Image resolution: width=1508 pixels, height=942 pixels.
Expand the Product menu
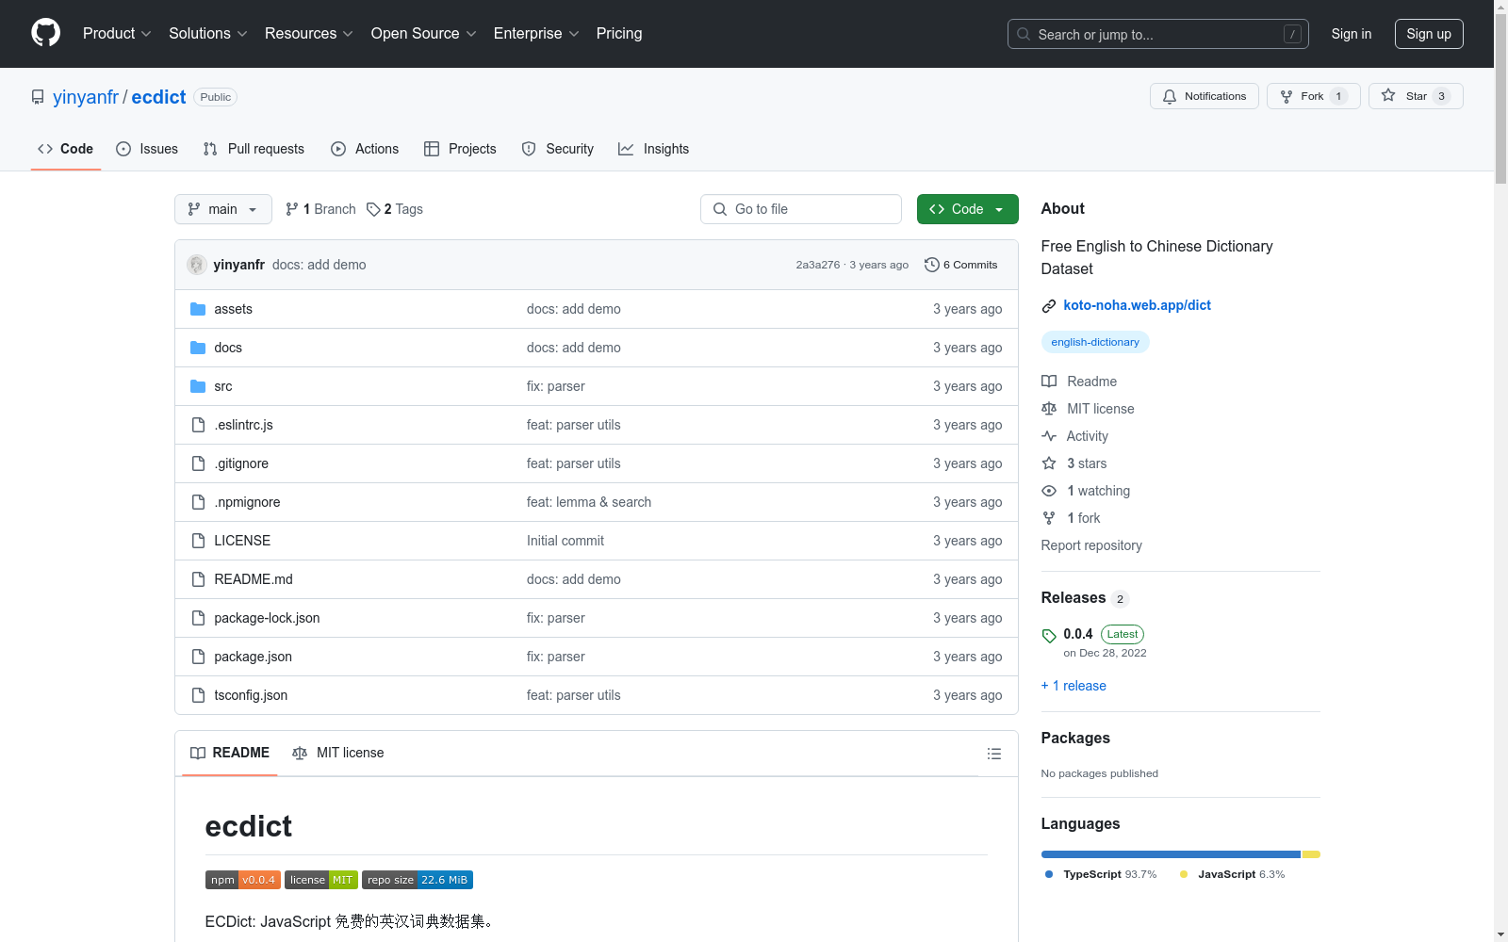click(x=117, y=34)
